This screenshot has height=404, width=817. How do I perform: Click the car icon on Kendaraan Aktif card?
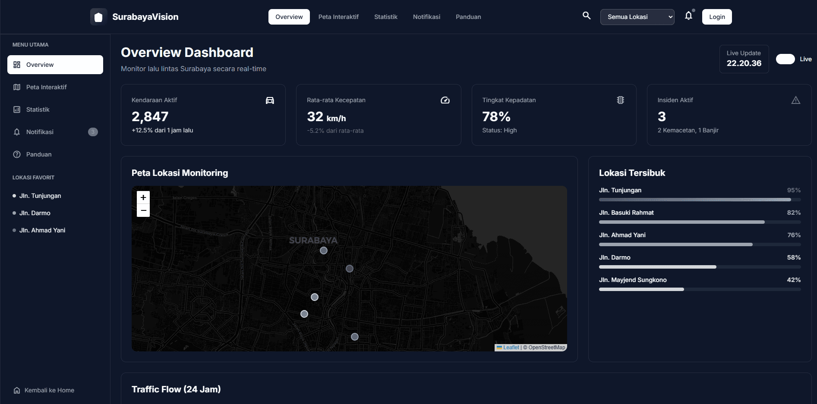point(270,100)
